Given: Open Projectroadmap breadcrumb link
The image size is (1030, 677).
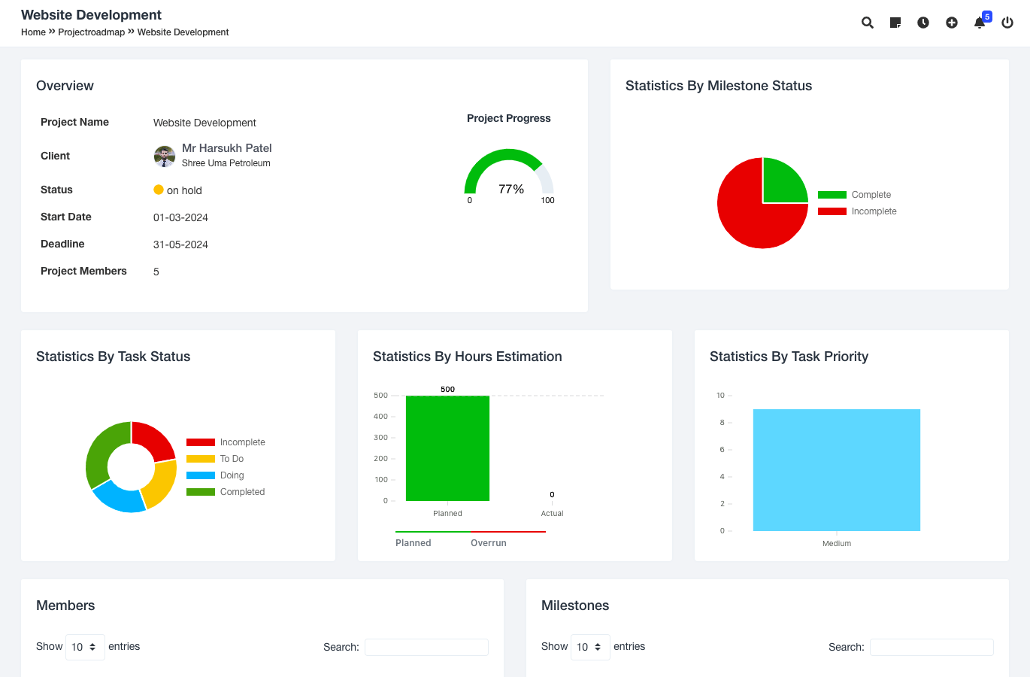Looking at the screenshot, I should [91, 32].
